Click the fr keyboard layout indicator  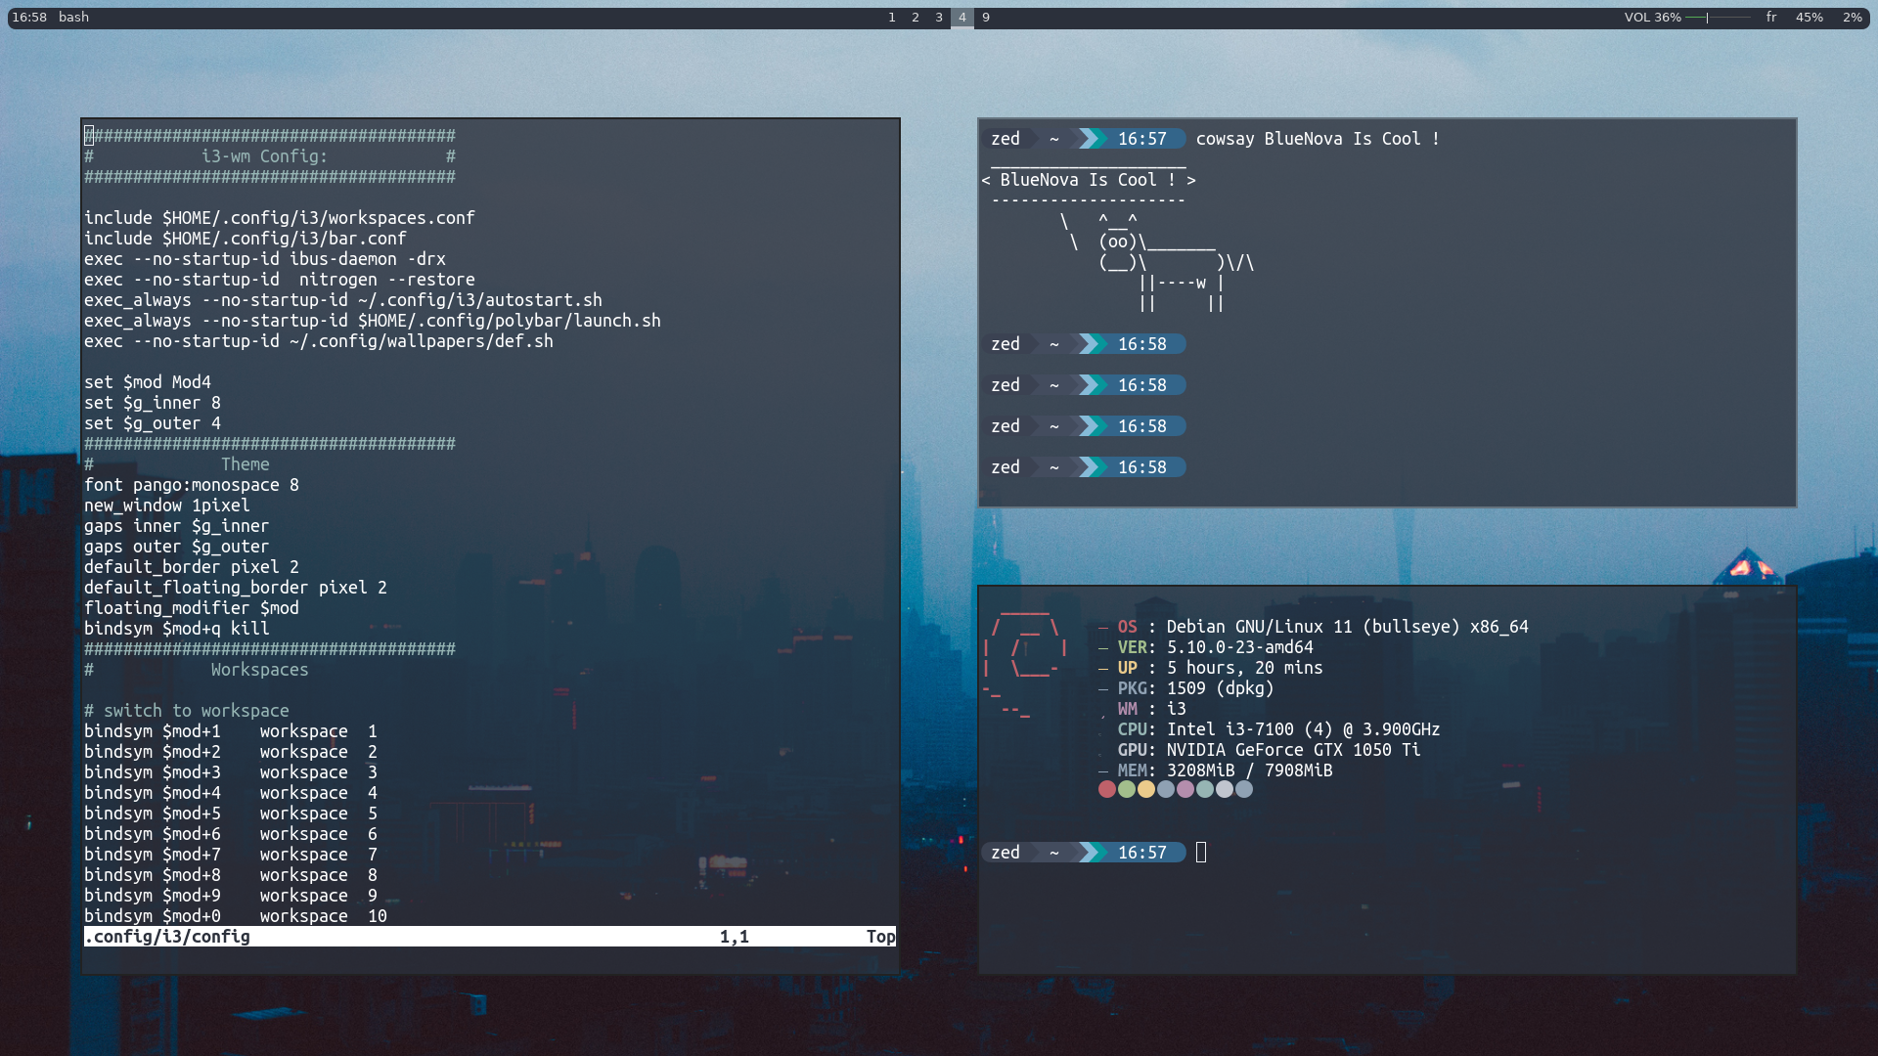tap(1770, 17)
